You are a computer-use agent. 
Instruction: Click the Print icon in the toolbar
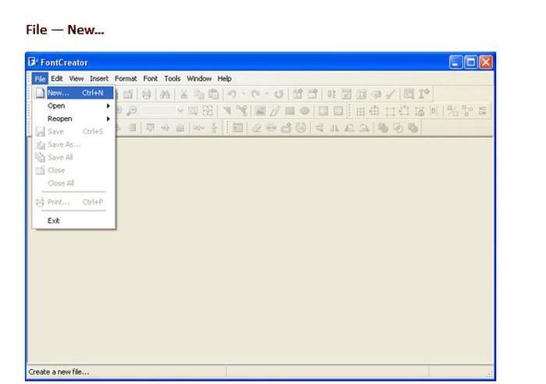[147, 93]
